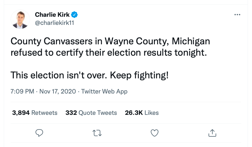Open the share tweet icon
The height and width of the screenshot is (147, 252).
pos(212,133)
